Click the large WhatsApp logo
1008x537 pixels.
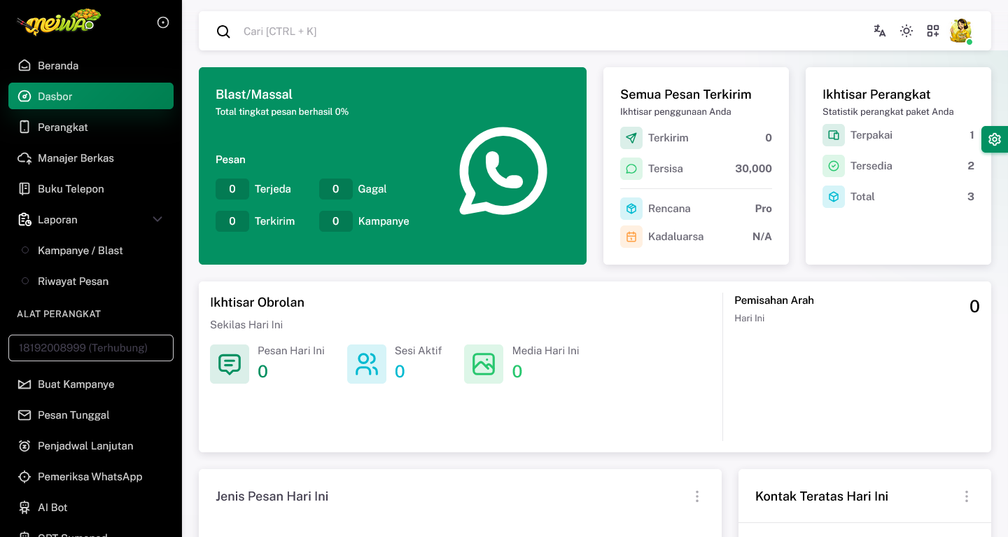[x=503, y=170]
